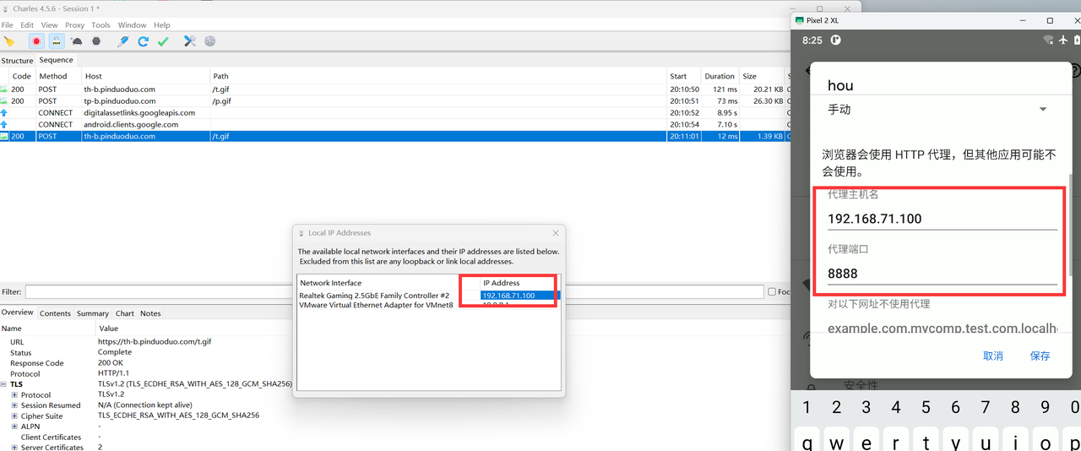Toggle the Focused checkbox beside filter
The height and width of the screenshot is (451, 1081).
pyautogui.click(x=772, y=292)
